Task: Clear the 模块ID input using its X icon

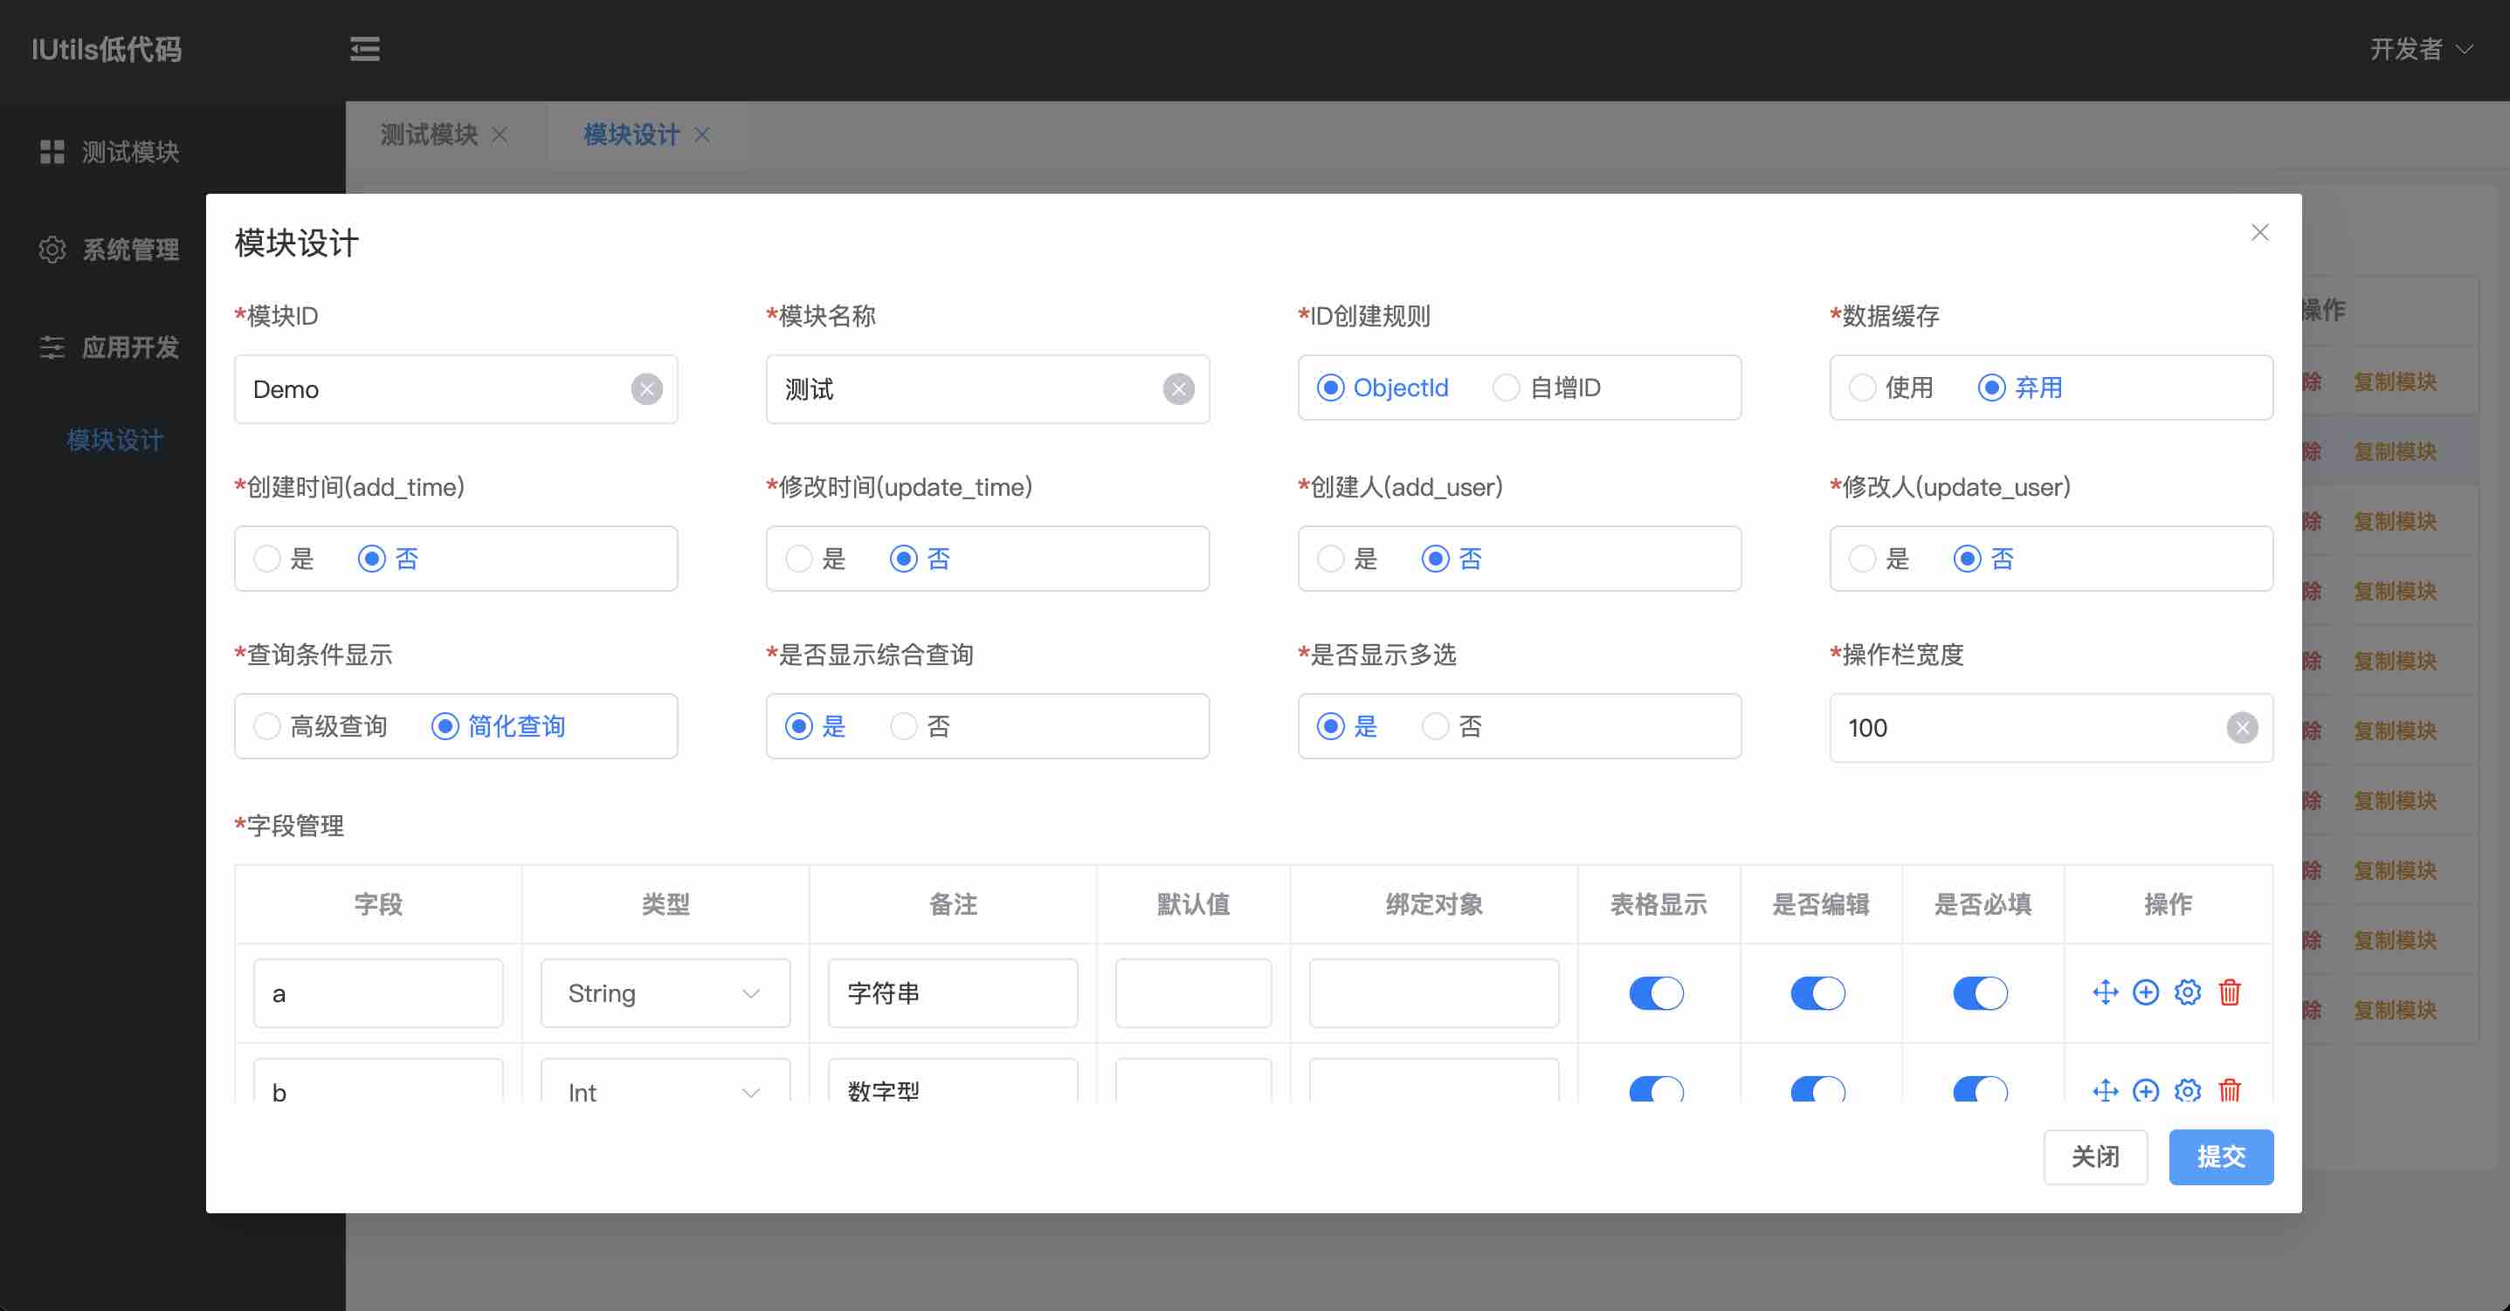Action: 647,388
